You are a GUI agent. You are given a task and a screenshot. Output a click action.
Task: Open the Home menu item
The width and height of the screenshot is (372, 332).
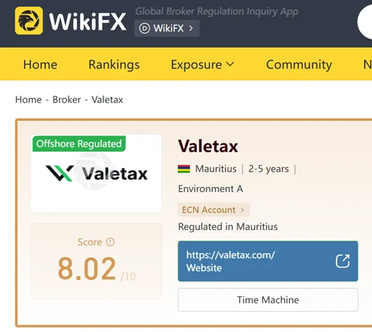tap(40, 64)
